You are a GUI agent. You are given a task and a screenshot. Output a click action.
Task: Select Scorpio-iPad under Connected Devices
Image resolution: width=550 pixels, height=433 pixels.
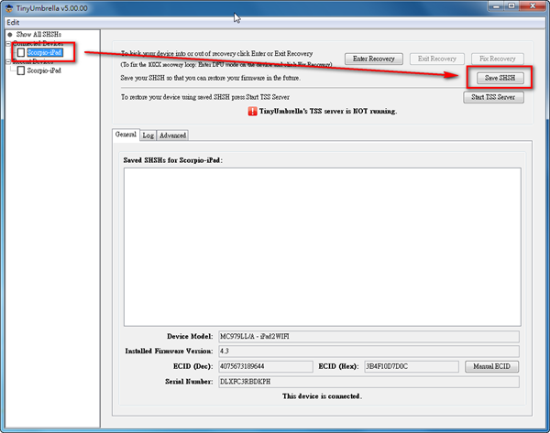tap(45, 52)
